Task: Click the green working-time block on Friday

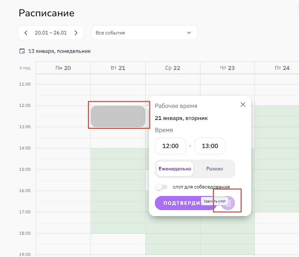Action: tap(277, 160)
